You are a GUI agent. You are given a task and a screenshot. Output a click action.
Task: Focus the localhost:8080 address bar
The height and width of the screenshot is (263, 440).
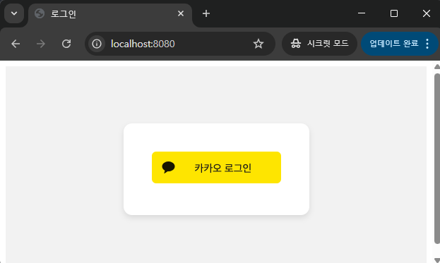click(180, 44)
